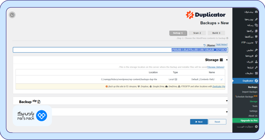This screenshot has height=140, width=265.
Task: Expand the Backup zip section
Action: (x=227, y=101)
